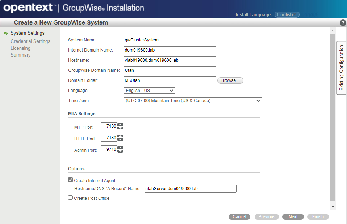Open the Install Language selector
347x224 pixels.
pyautogui.click(x=287, y=15)
